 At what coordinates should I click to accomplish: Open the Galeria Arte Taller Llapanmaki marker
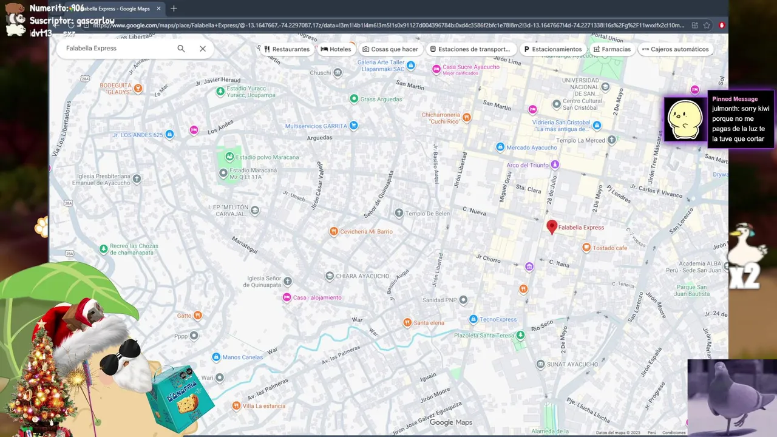pyautogui.click(x=411, y=66)
